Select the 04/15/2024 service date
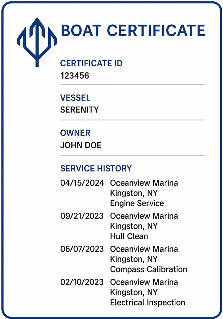Image resolution: width=223 pixels, height=319 pixels. click(82, 183)
